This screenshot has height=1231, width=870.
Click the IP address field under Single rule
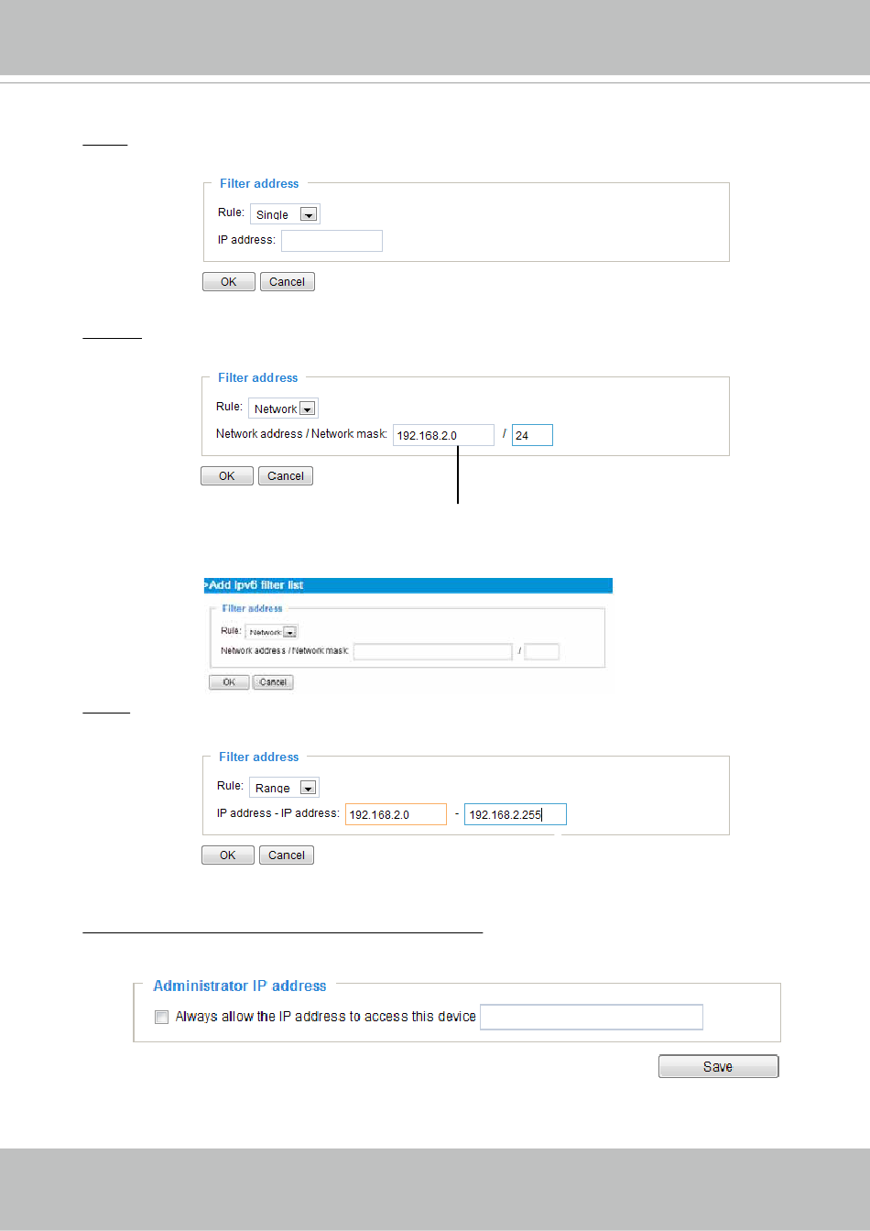pyautogui.click(x=332, y=241)
